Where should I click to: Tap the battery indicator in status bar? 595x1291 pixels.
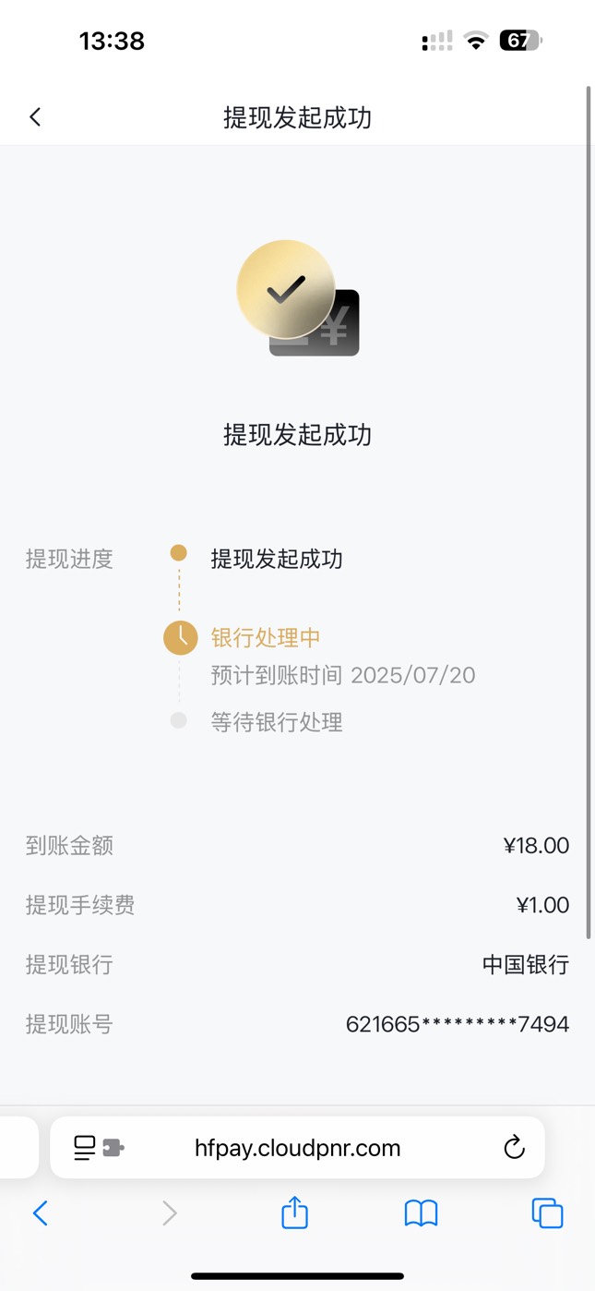click(x=520, y=41)
